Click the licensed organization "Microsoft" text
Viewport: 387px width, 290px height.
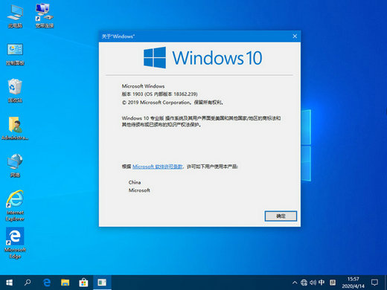139,190
